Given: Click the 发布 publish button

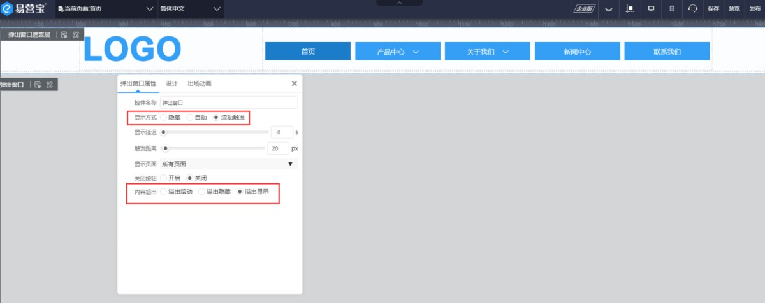Looking at the screenshot, I should [x=755, y=9].
